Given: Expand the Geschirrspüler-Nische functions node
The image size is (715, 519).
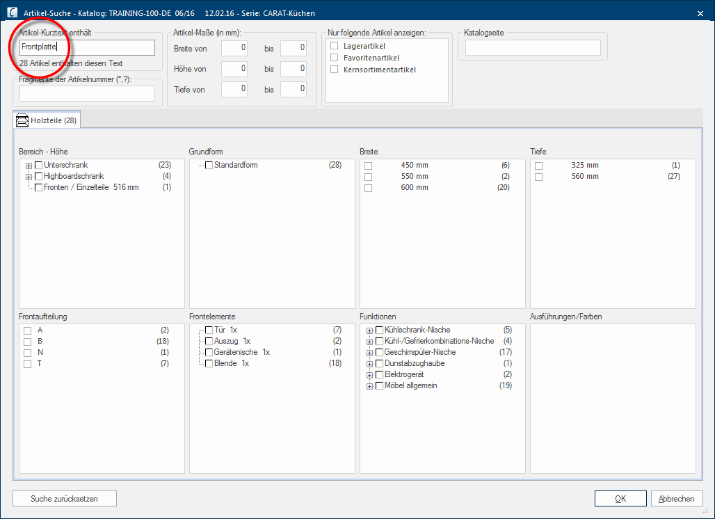Looking at the screenshot, I should click(x=370, y=353).
